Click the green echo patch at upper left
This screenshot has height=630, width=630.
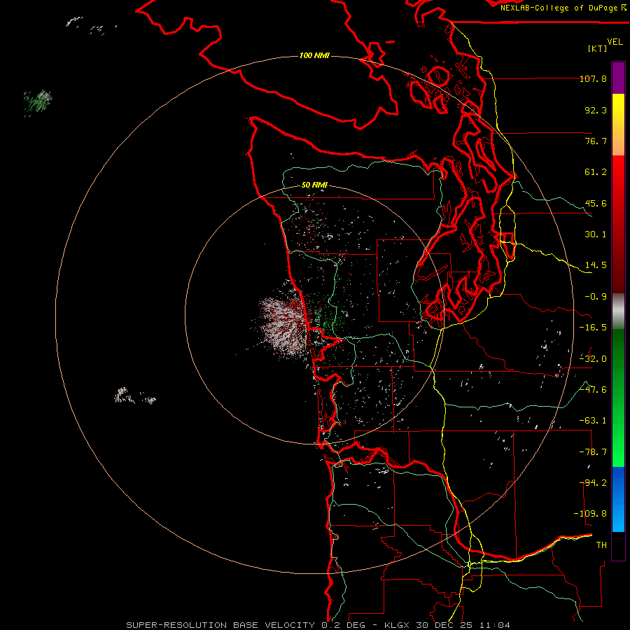click(x=38, y=102)
